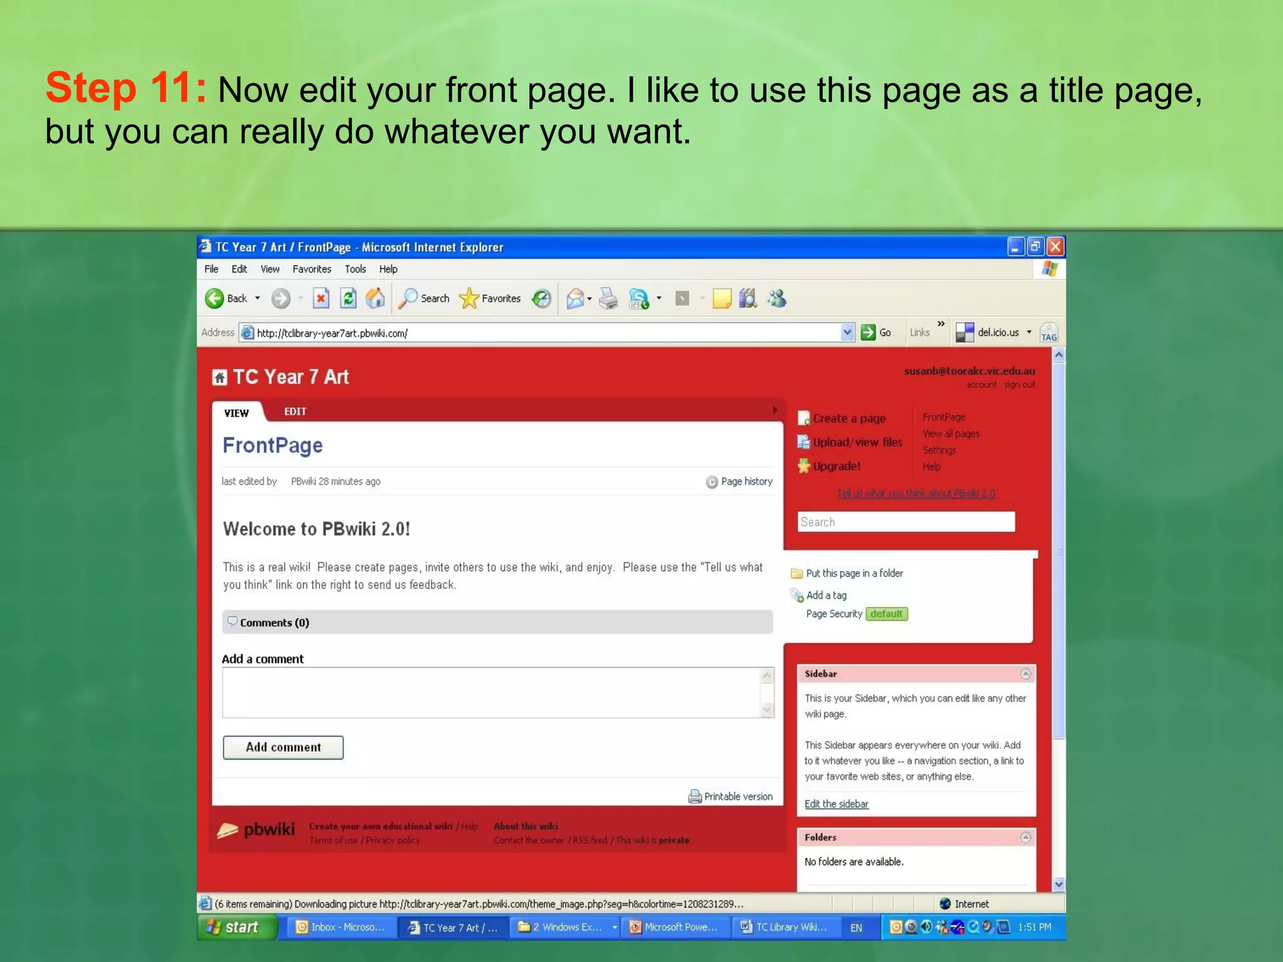Click the Printable version printer icon
This screenshot has height=962, width=1283.
point(695,797)
